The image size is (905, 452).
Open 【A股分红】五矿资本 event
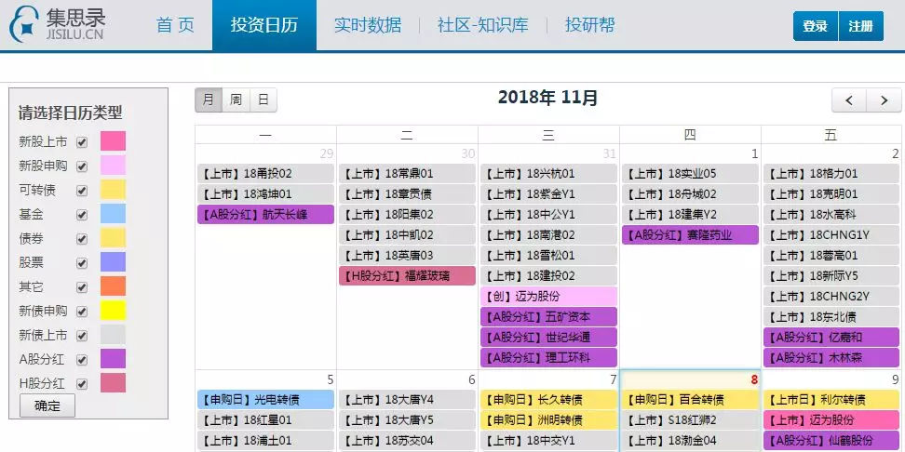(549, 317)
